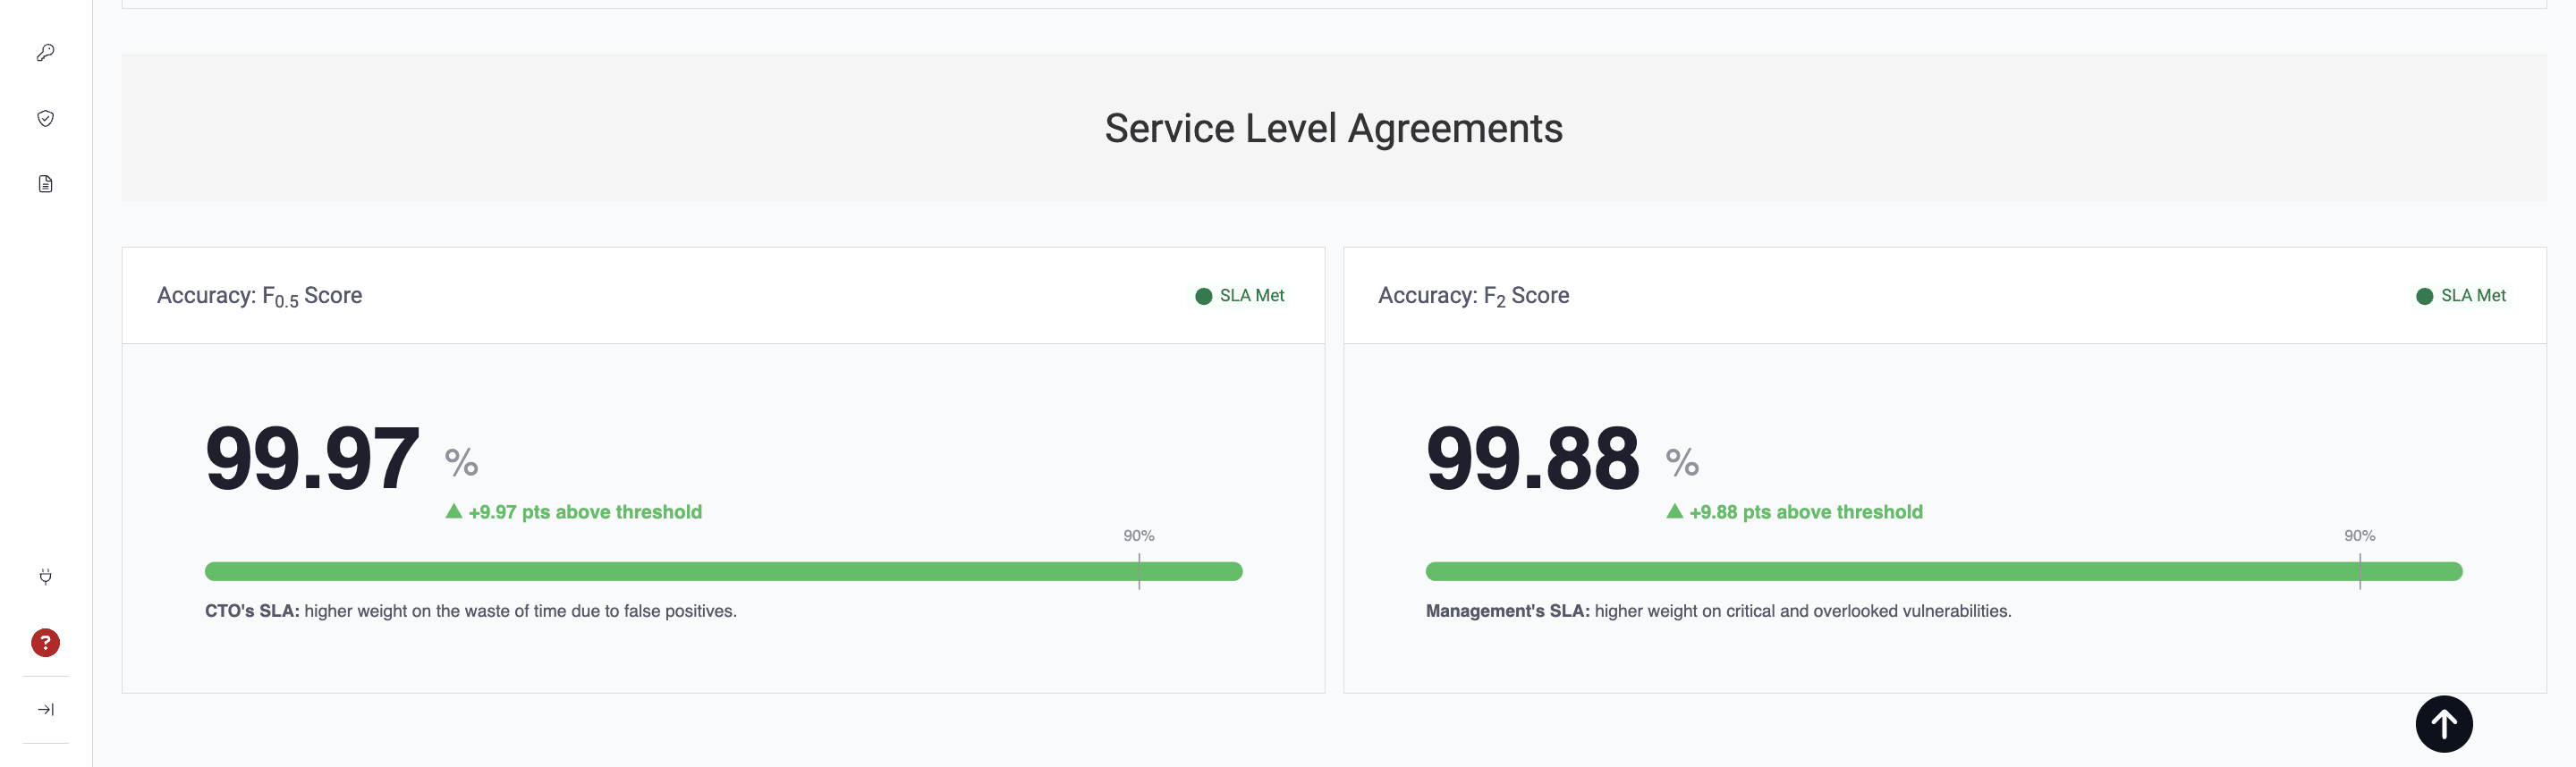This screenshot has height=767, width=2576.
Task: Click the F0.5 score green progress bar
Action: pos(723,571)
